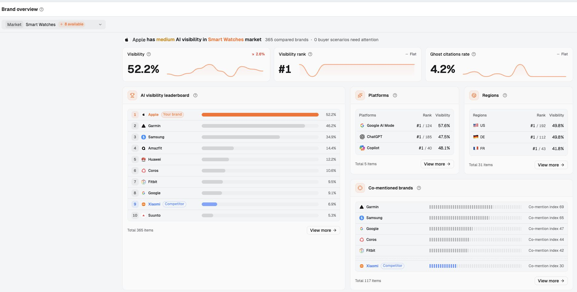Click the US region row

point(518,126)
